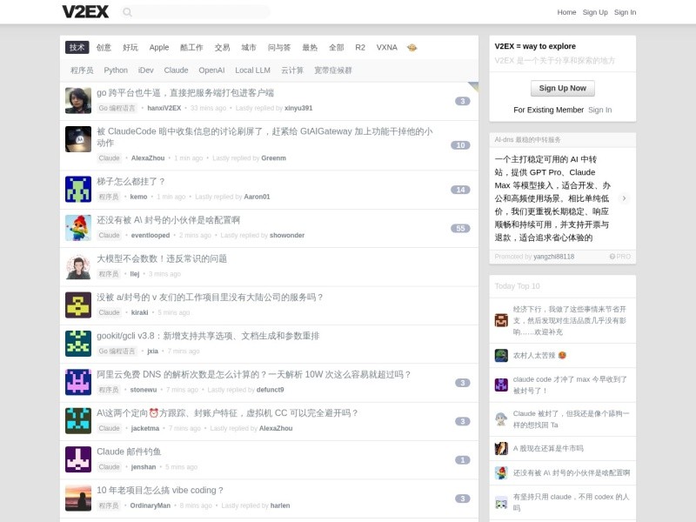The width and height of the screenshot is (696, 522).
Task: Open the Python sub-node link
Action: [116, 70]
